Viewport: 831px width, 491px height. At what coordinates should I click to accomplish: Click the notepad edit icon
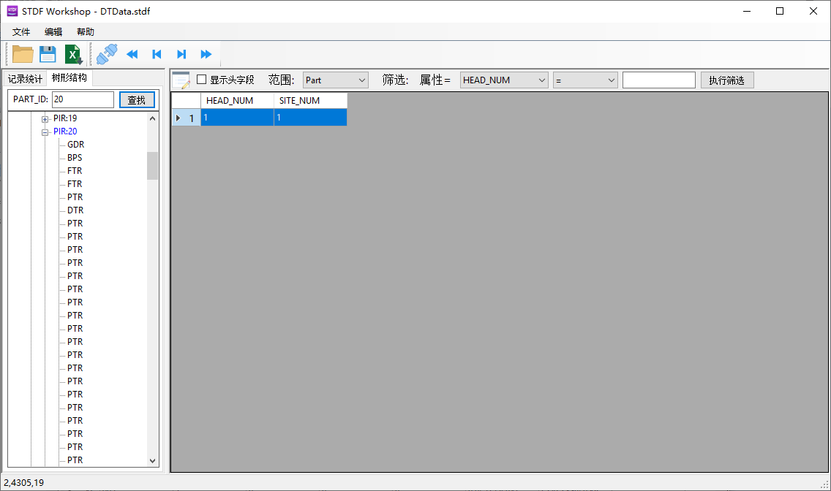(181, 80)
